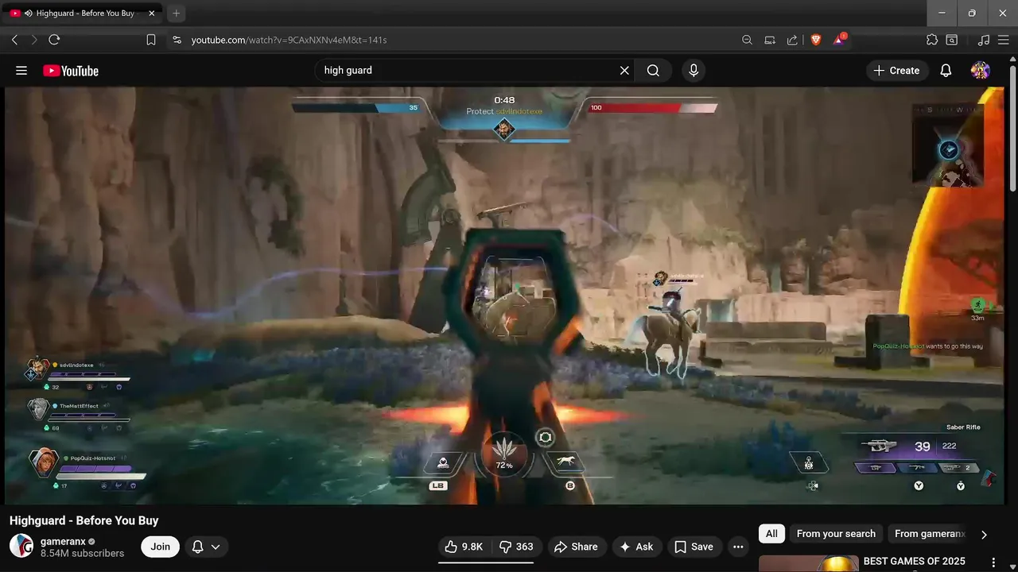This screenshot has width=1018, height=572.
Task: Open the media control music note icon
Action: pyautogui.click(x=984, y=40)
